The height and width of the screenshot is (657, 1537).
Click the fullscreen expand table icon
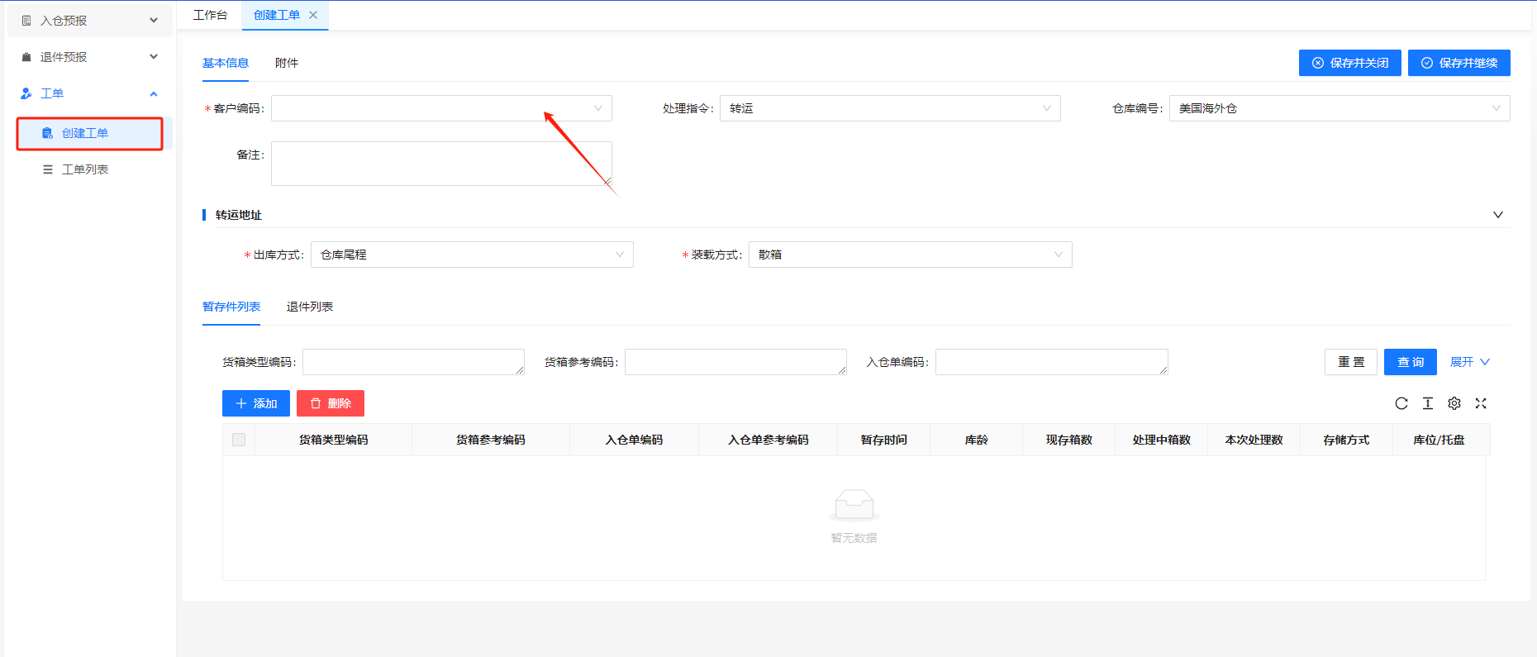[x=1481, y=403]
